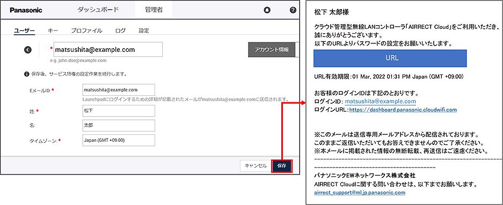Image resolution: width=503 pixels, height=205 pixels.
Task: Click the 名 input field containing 太郎
Action: (x=119, y=125)
